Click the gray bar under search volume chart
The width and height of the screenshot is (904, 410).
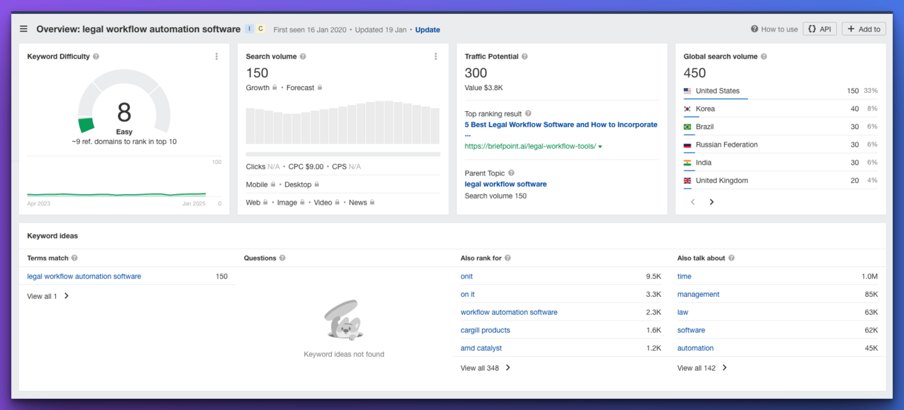click(x=343, y=154)
